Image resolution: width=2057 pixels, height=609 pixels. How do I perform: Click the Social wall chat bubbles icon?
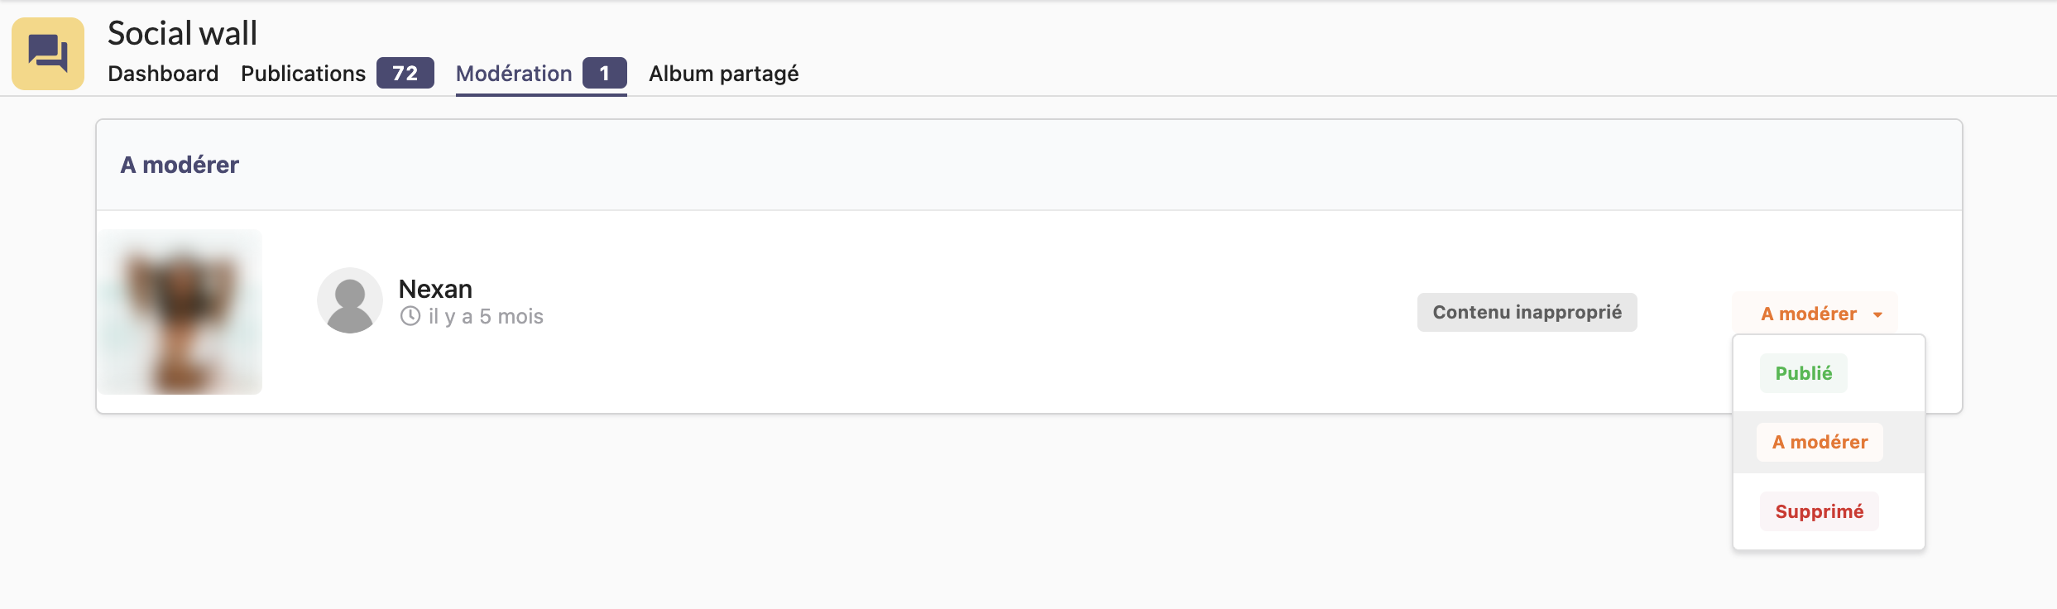coord(48,54)
